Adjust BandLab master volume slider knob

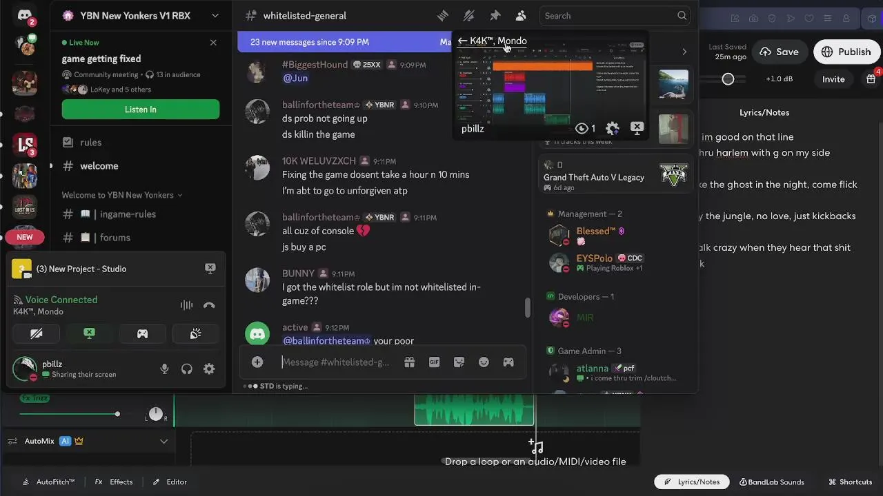click(728, 79)
